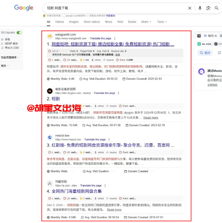Open result 3 红剧搜 title link

coord(113,145)
